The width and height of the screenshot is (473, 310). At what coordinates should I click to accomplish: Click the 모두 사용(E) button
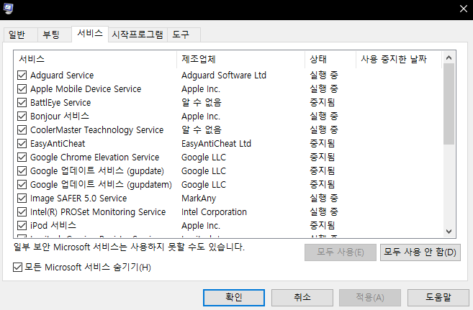tap(341, 252)
